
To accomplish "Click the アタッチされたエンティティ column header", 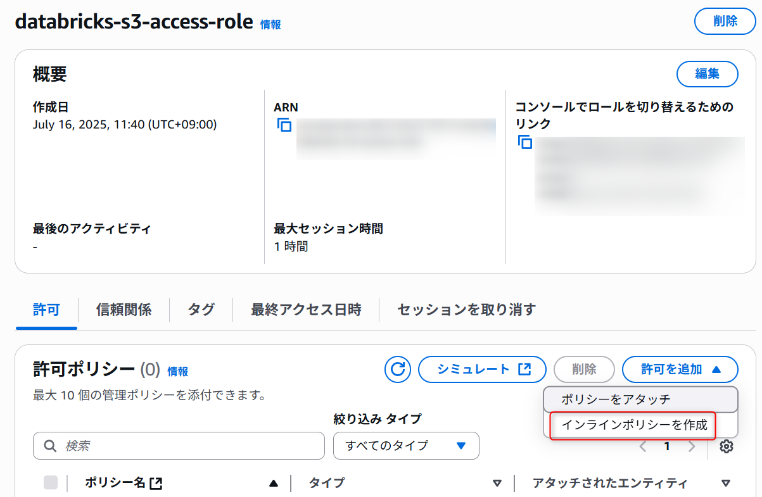I will pos(610,484).
